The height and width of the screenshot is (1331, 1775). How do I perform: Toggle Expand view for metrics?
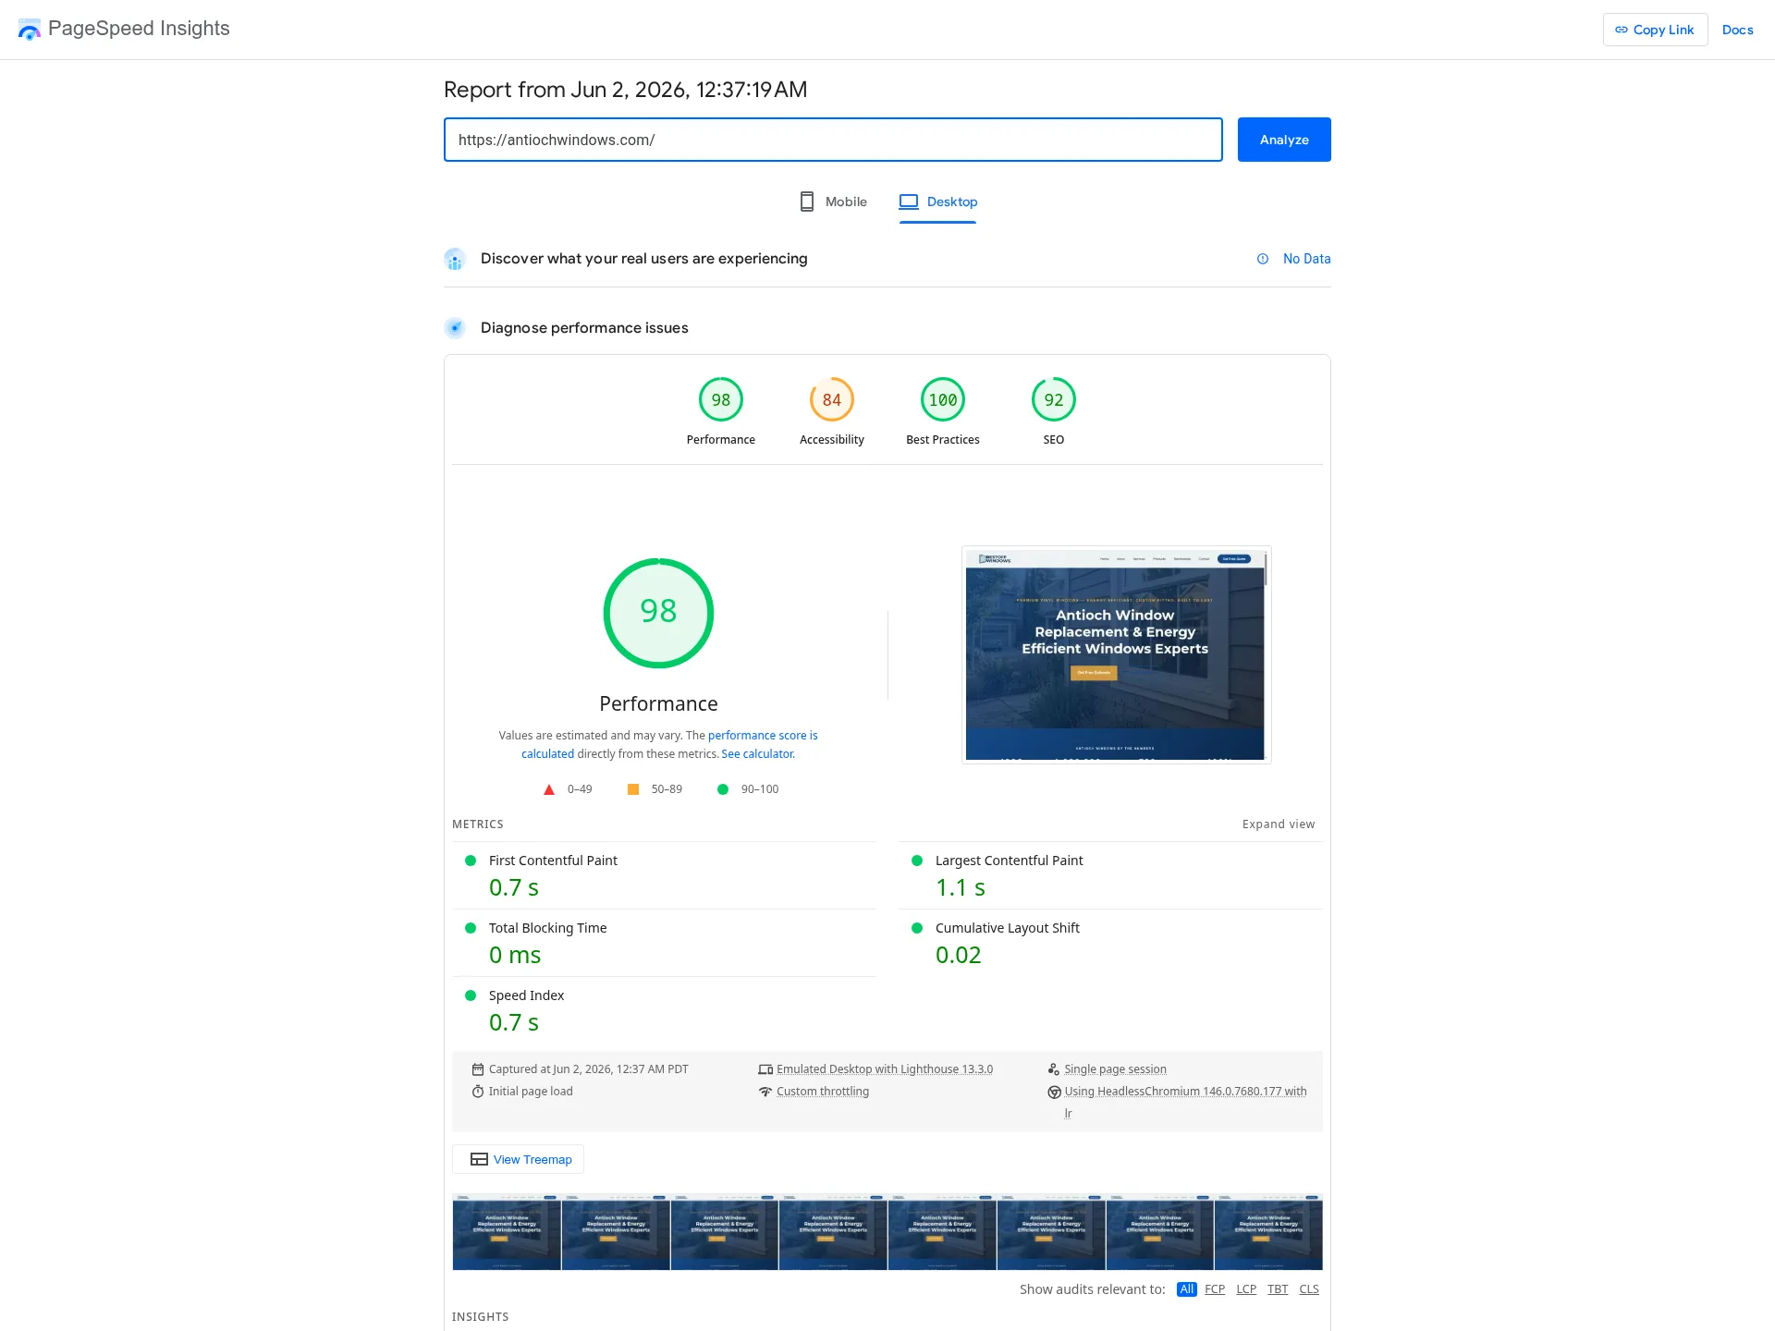point(1279,824)
